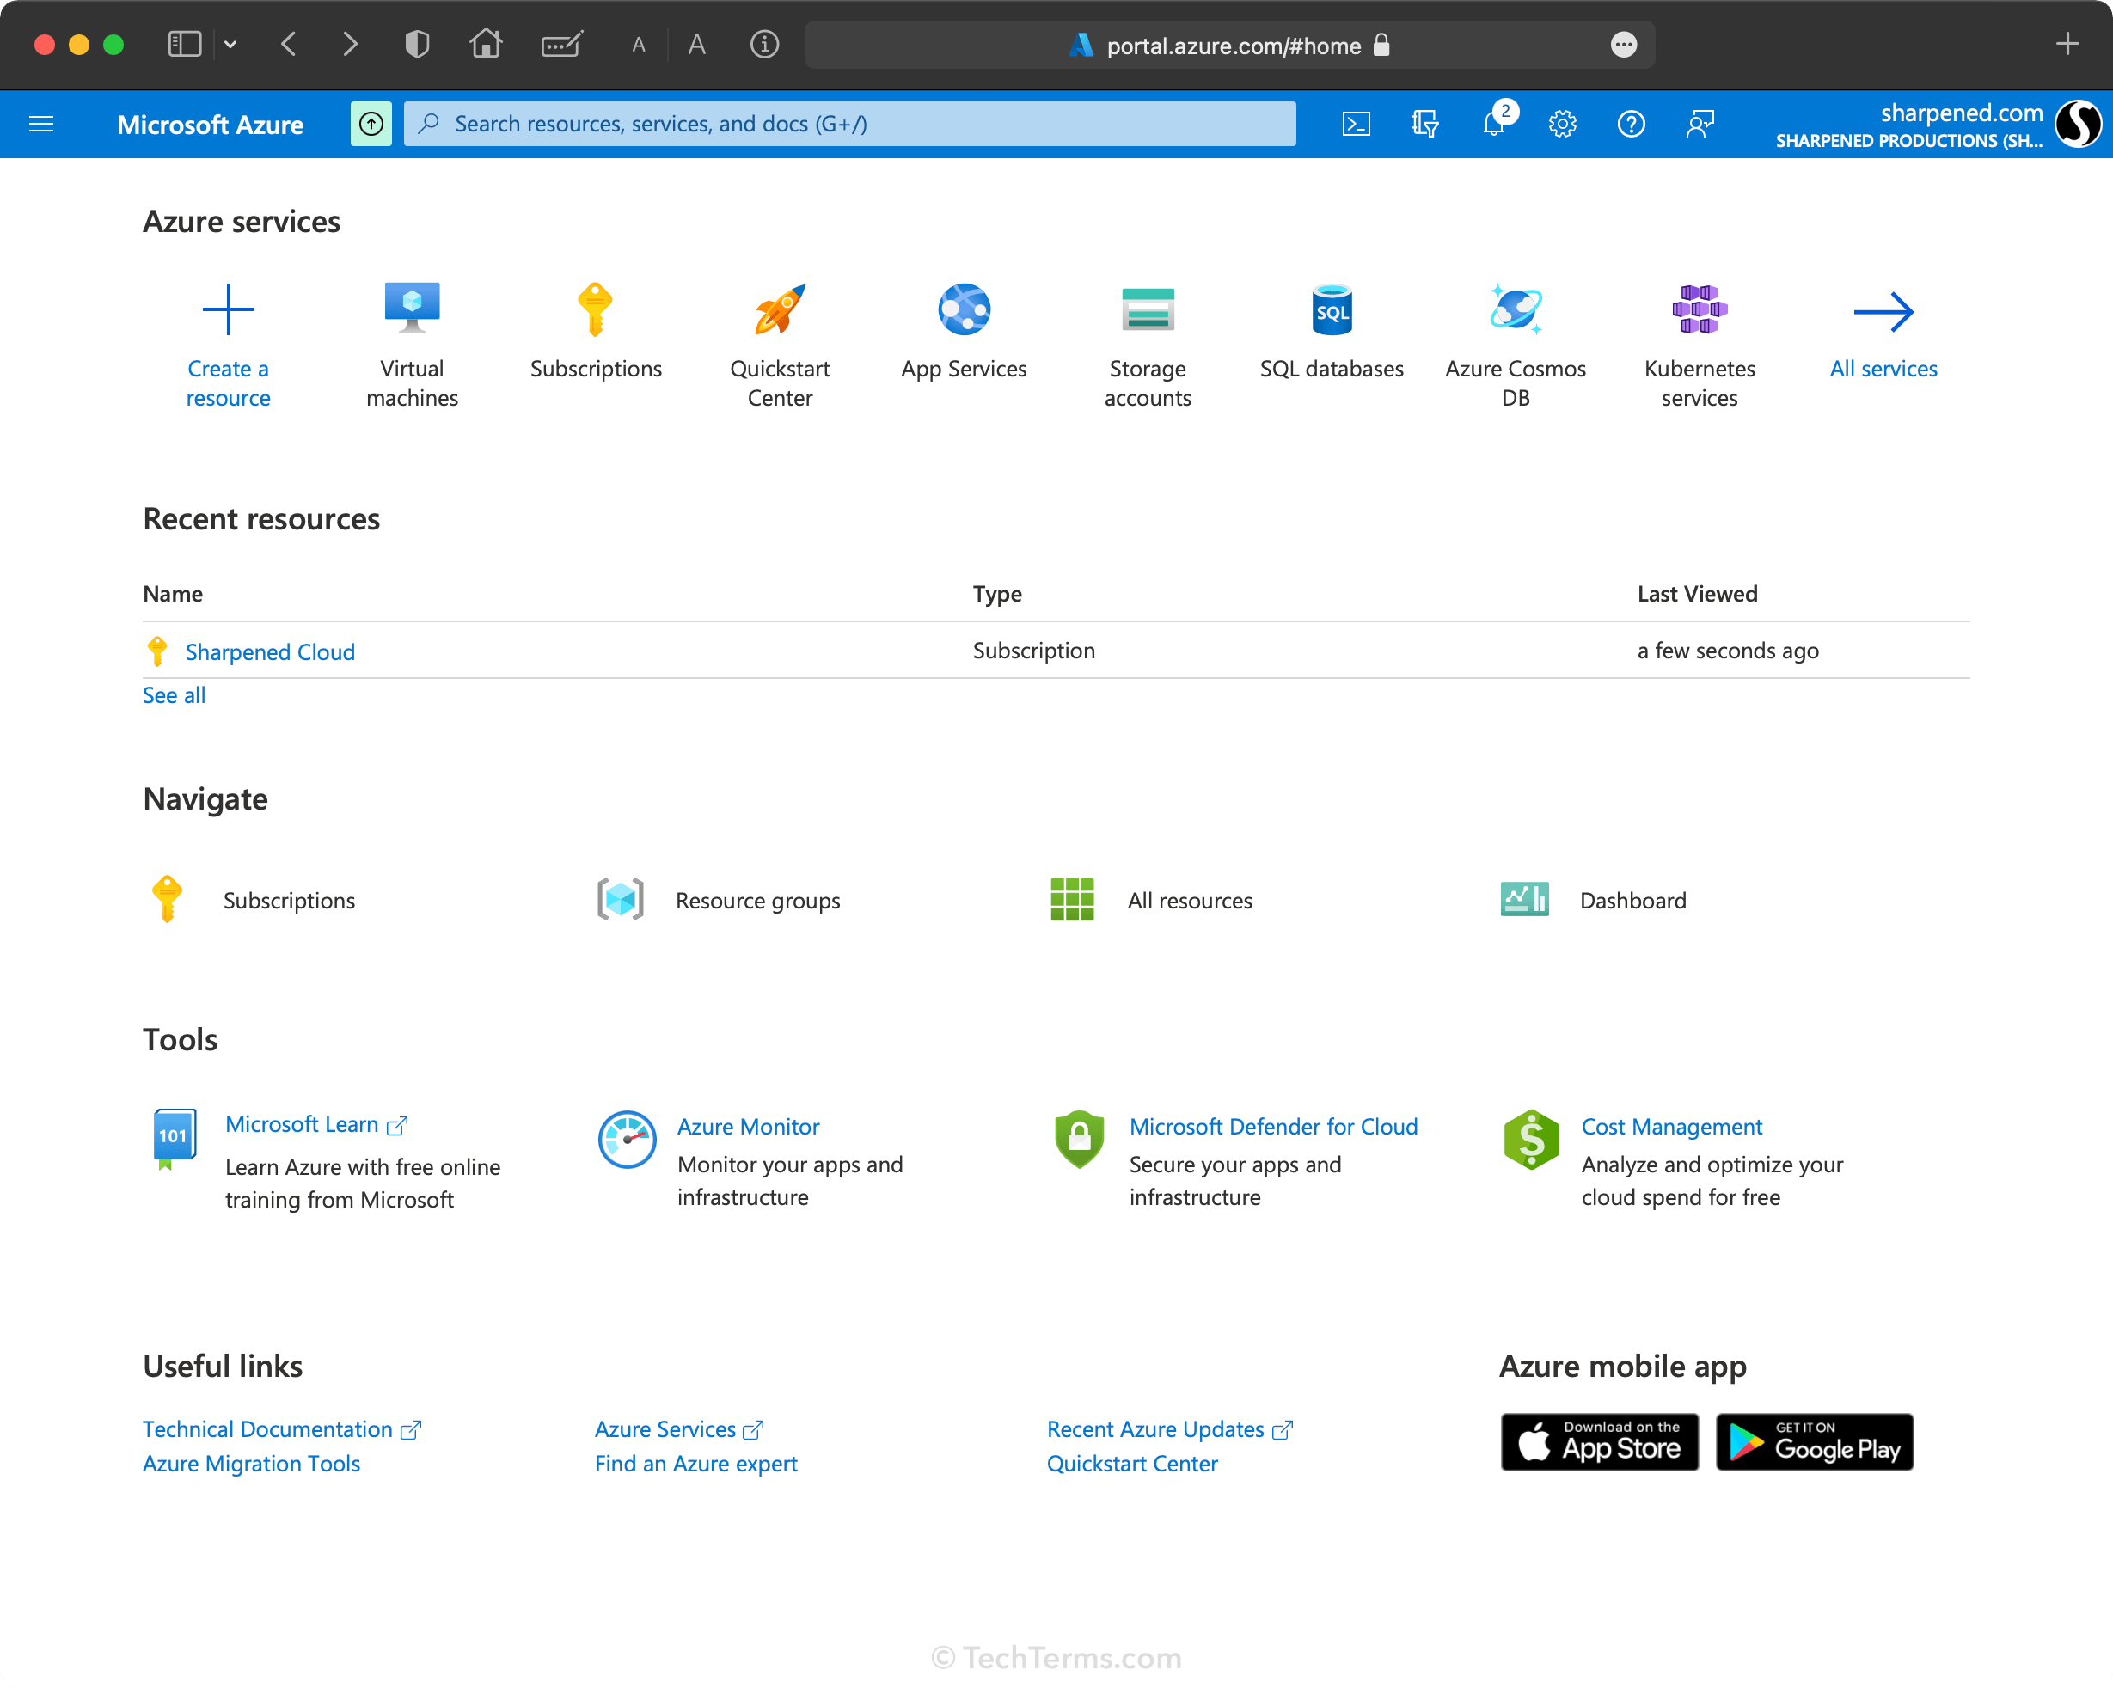This screenshot has height=1688, width=2113.
Task: Click See all recent resources
Action: click(174, 694)
